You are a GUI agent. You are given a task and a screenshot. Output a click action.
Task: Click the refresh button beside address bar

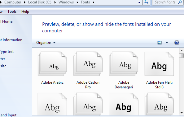pyautogui.click(x=146, y=2)
